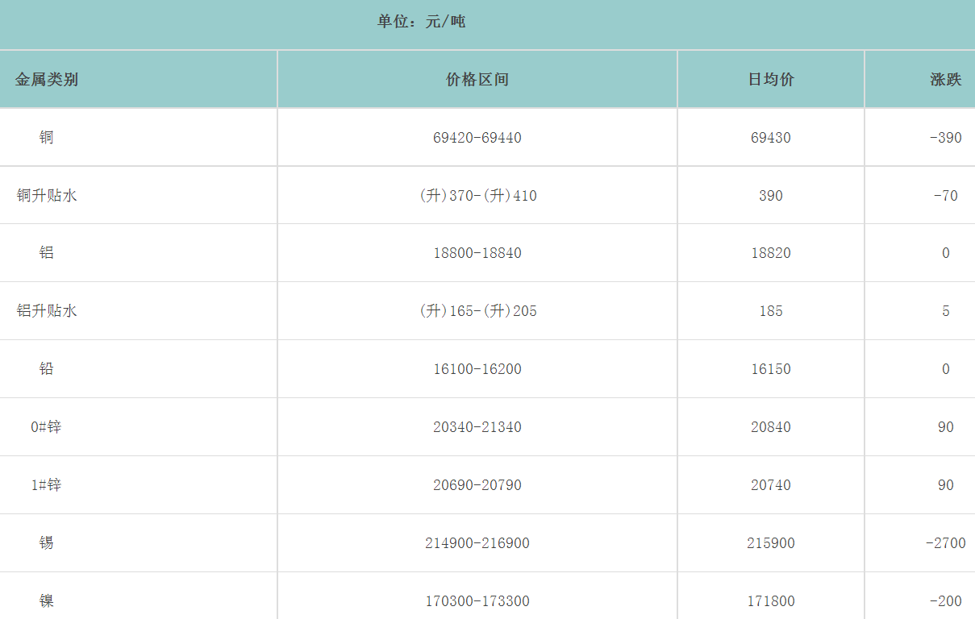The width and height of the screenshot is (975, 619).
Task: Click the 铅 metal name cell
Action: click(x=47, y=369)
